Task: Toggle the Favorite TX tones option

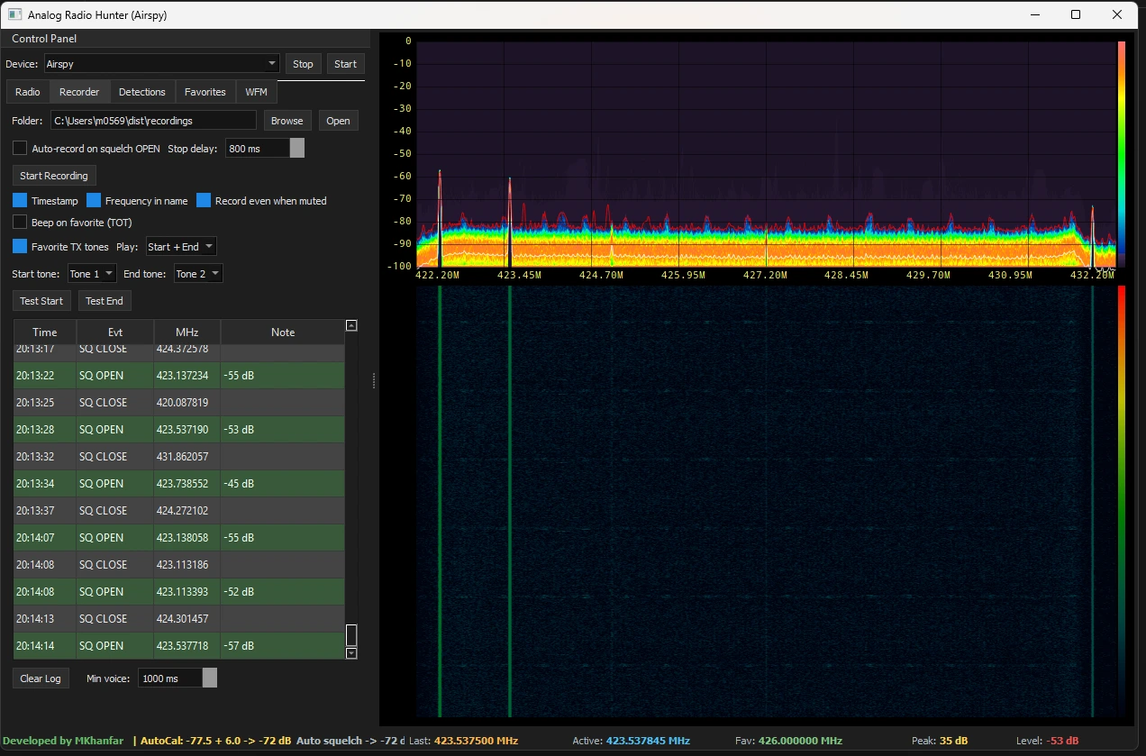Action: pos(19,246)
